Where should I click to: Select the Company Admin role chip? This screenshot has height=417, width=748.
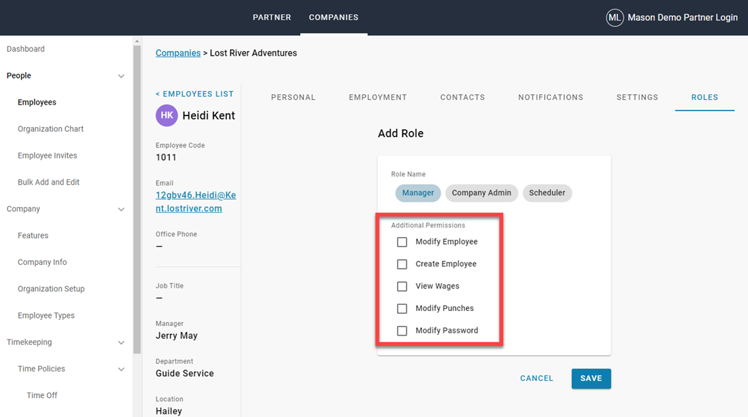pyautogui.click(x=481, y=193)
